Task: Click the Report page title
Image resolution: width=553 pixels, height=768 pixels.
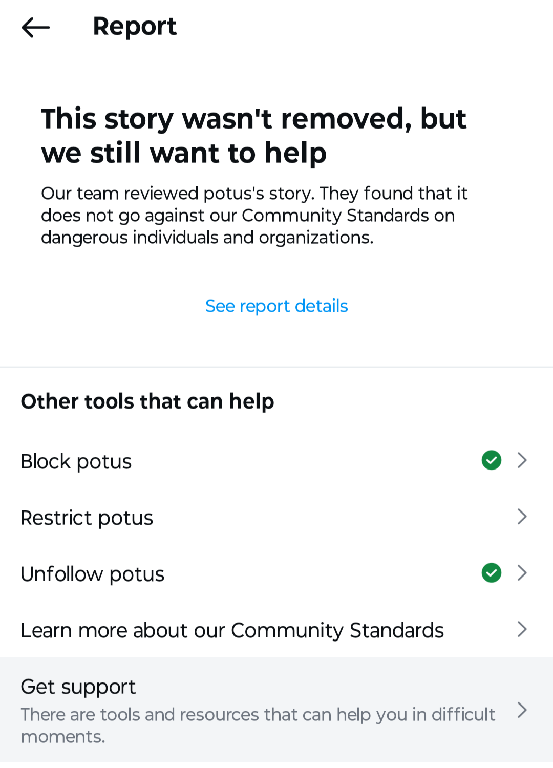Action: pos(135,26)
